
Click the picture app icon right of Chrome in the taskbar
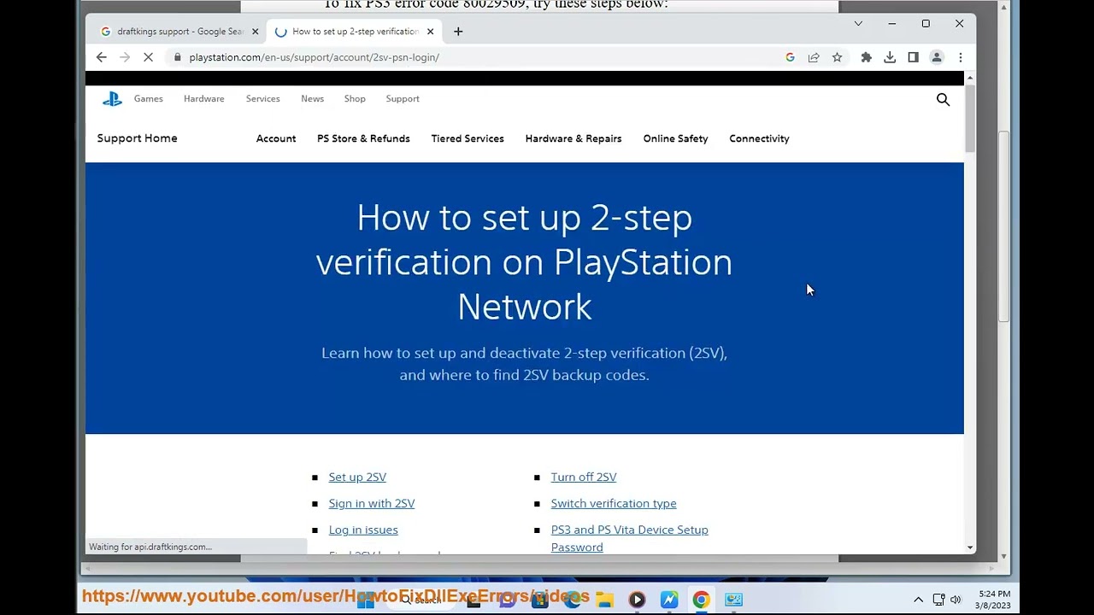(x=733, y=600)
